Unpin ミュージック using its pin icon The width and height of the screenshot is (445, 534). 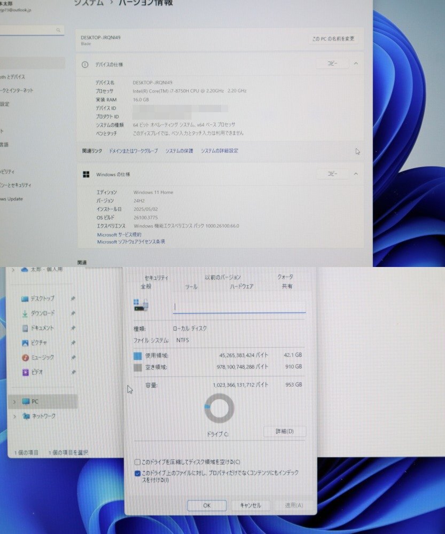pyautogui.click(x=73, y=357)
